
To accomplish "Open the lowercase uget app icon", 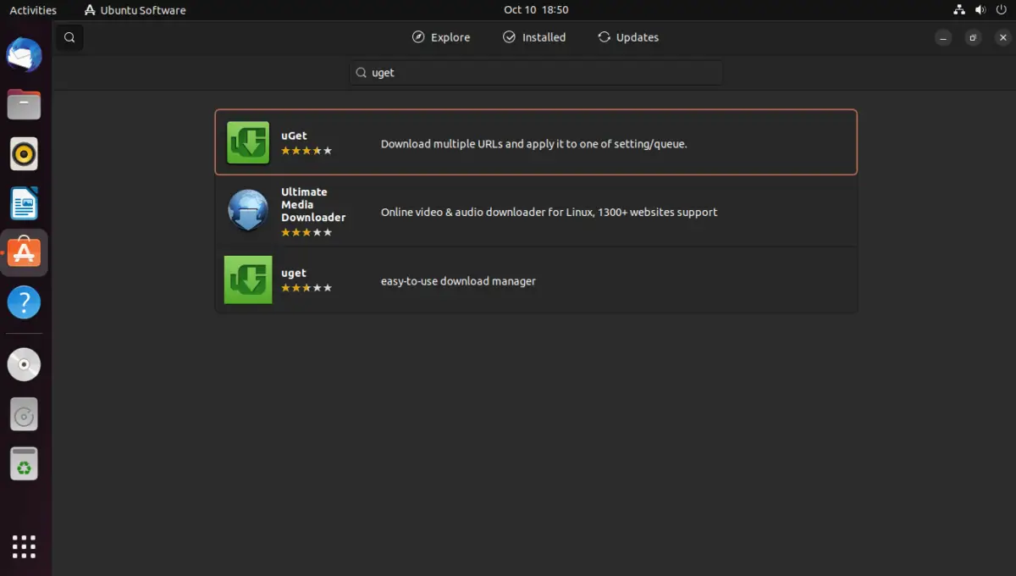I will [248, 280].
